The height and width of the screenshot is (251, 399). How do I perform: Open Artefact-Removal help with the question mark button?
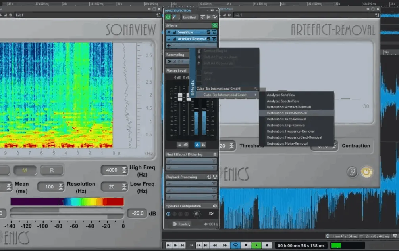pyautogui.click(x=352, y=172)
